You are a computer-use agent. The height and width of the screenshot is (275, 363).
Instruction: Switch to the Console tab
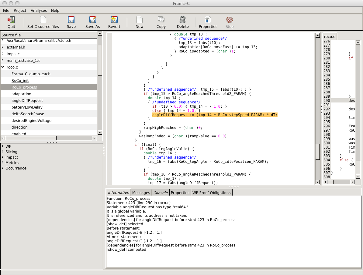point(161,193)
